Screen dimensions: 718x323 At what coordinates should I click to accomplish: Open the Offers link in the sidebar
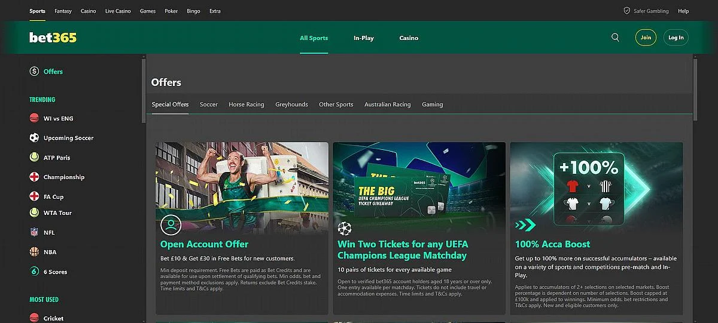click(53, 72)
